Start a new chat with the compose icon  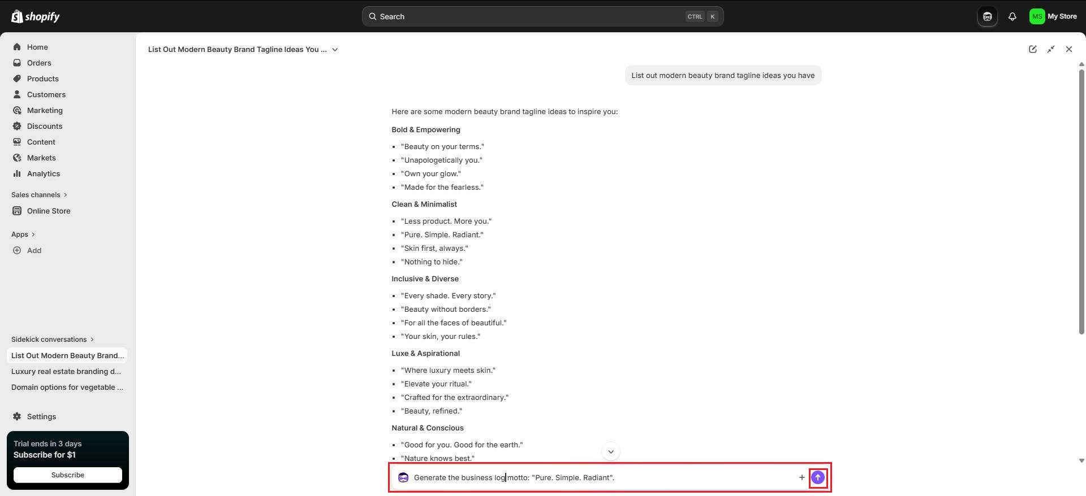[x=1033, y=49]
